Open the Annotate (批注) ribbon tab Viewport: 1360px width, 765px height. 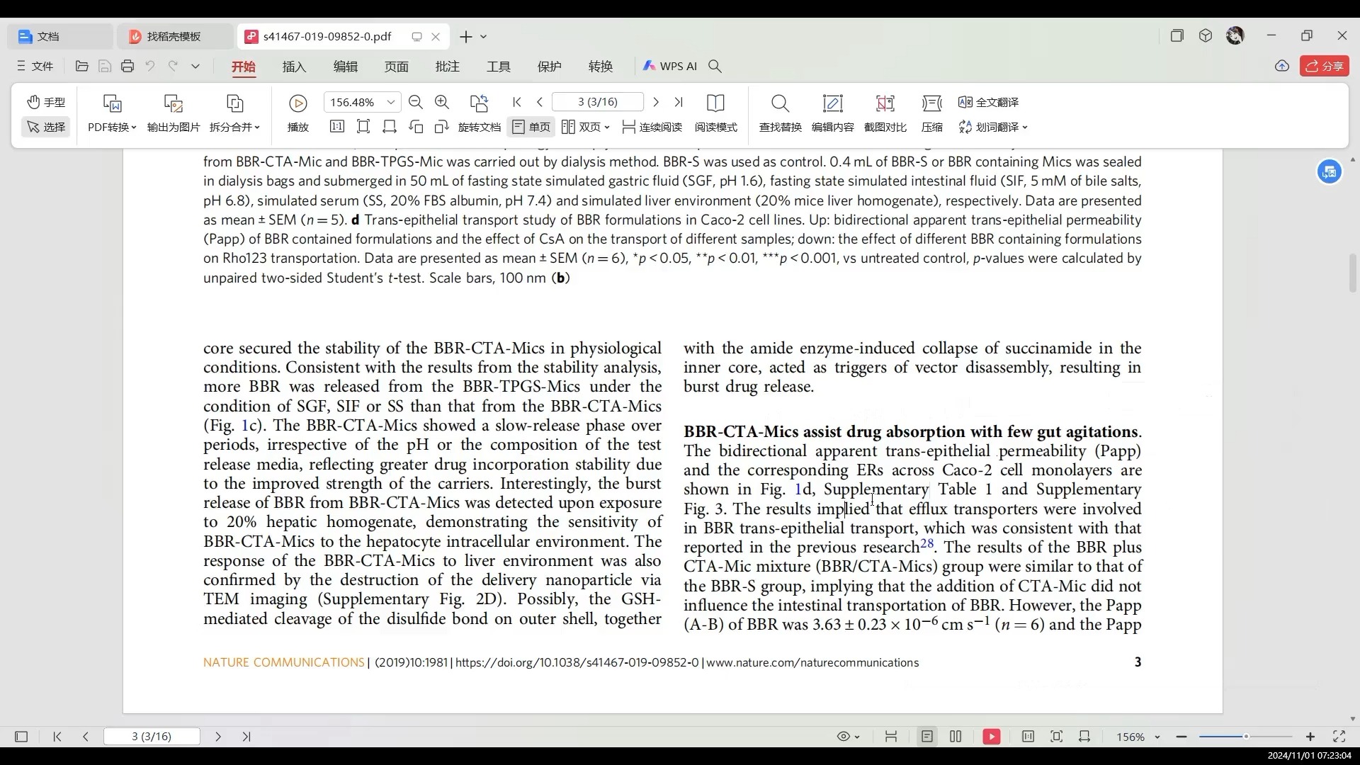(447, 67)
